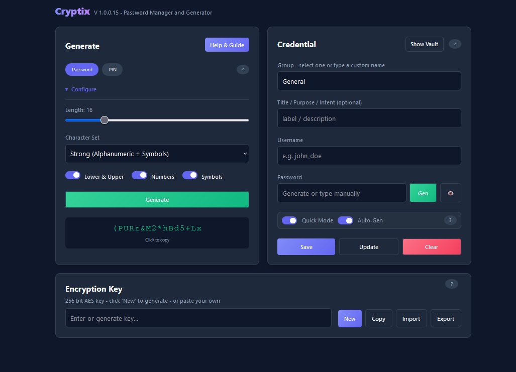Screen dimensions: 516x372
Task: Open the Help & Guide
Action: coord(227,45)
